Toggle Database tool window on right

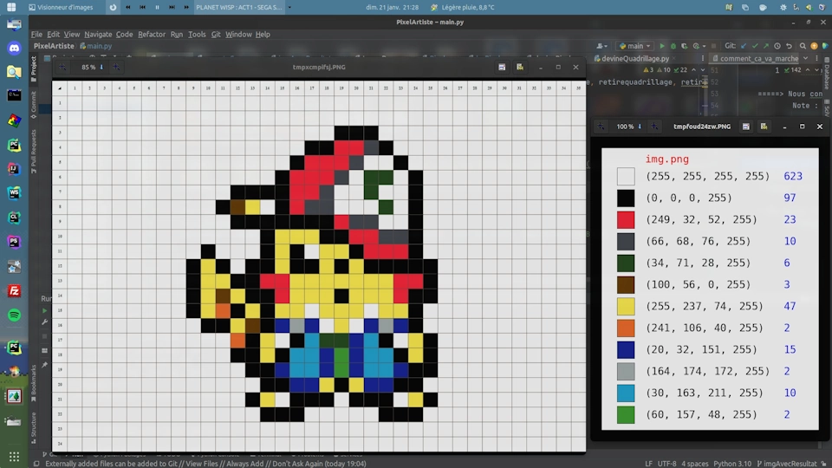pos(827,75)
